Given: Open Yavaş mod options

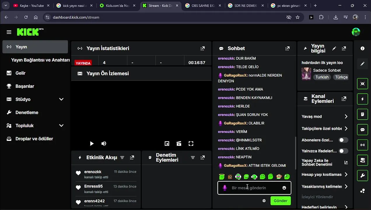Looking at the screenshot, I should coord(325,116).
